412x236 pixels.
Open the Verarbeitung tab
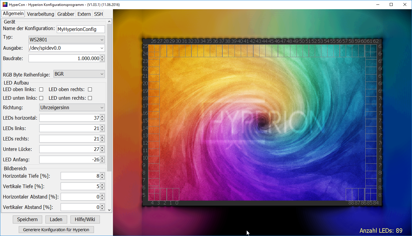(40, 14)
